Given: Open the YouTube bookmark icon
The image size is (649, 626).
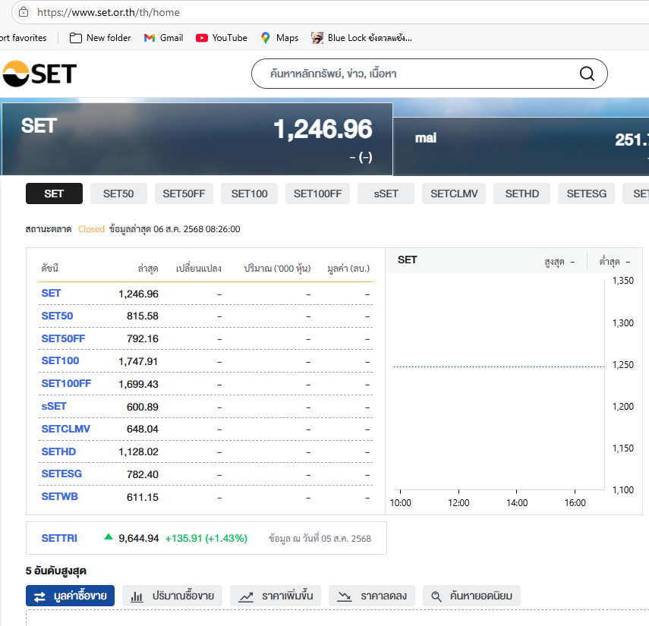Looking at the screenshot, I should [202, 38].
